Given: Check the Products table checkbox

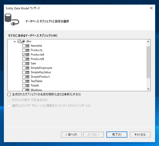Looking at the screenshot, I should coord(24,50).
